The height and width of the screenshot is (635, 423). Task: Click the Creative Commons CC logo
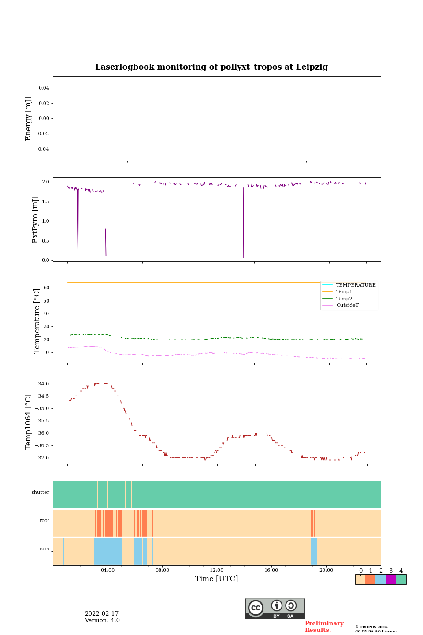pyautogui.click(x=256, y=608)
